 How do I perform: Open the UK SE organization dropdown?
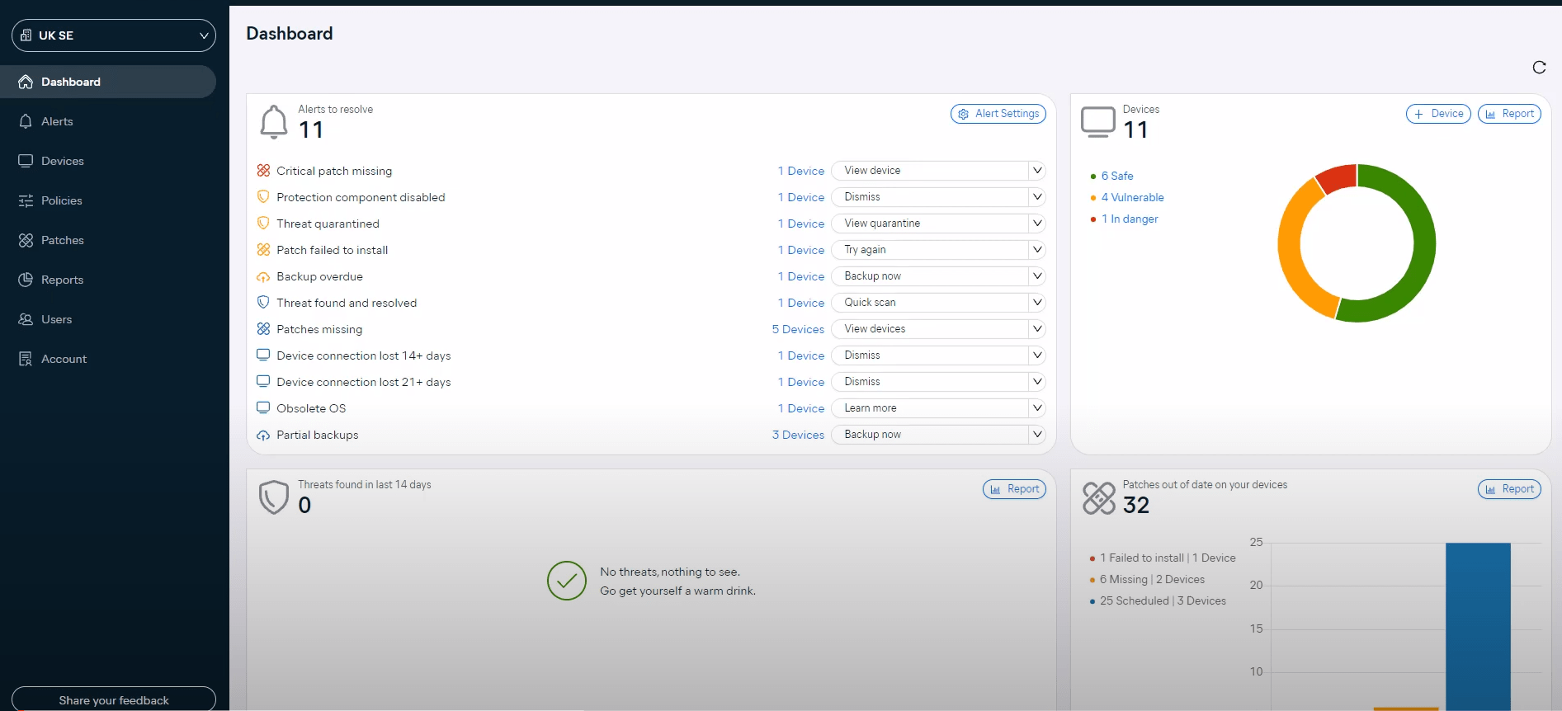(x=114, y=35)
